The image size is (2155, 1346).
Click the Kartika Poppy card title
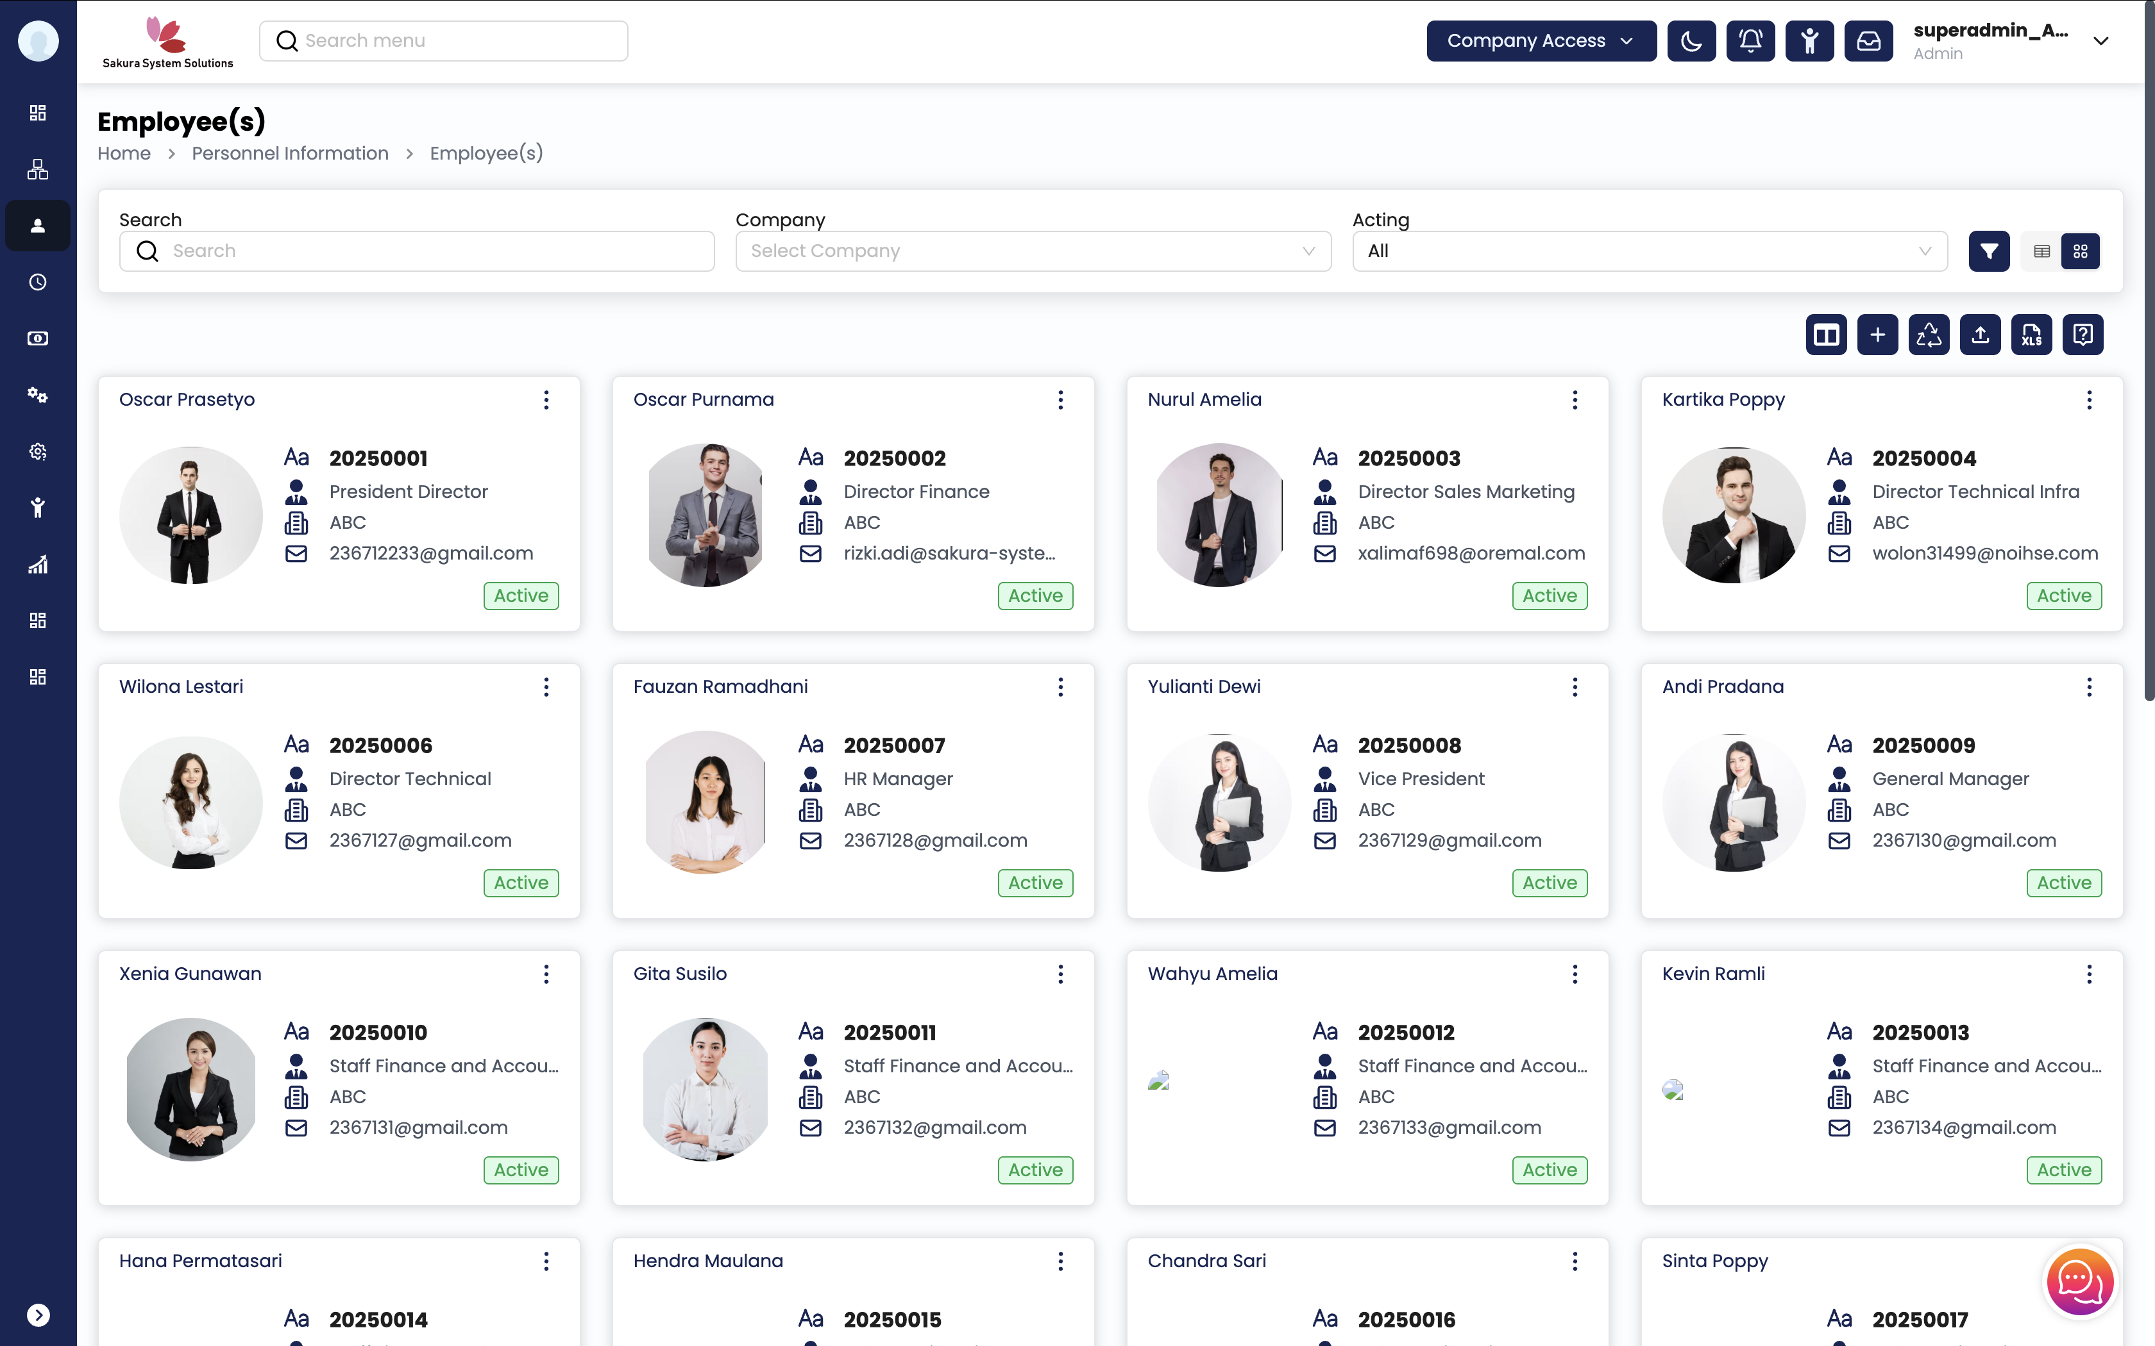tap(1723, 400)
